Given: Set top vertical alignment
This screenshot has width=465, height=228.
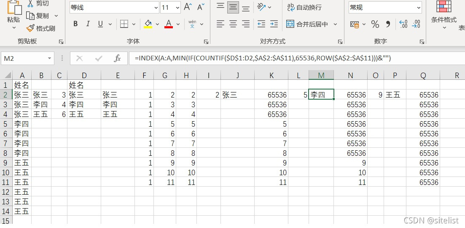Looking at the screenshot, I should coord(220,7).
